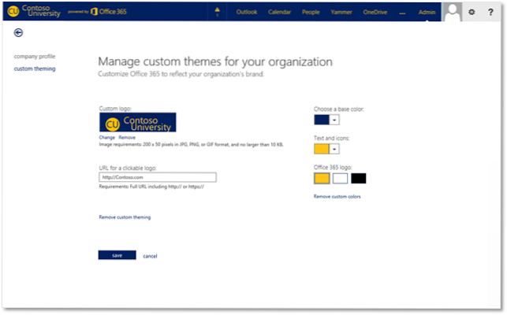This screenshot has height=315, width=507.
Task: Click the 'Requirements: Full URL' note
Action: (151, 187)
